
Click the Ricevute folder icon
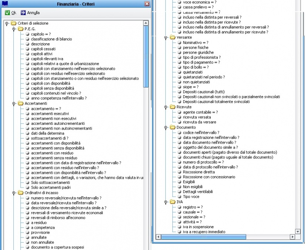[172, 107]
